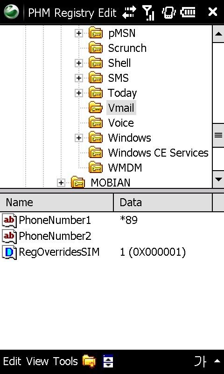Tree scrollbar down arrow
Screen dimensions: 224x374
pyautogui.click(x=218, y=180)
